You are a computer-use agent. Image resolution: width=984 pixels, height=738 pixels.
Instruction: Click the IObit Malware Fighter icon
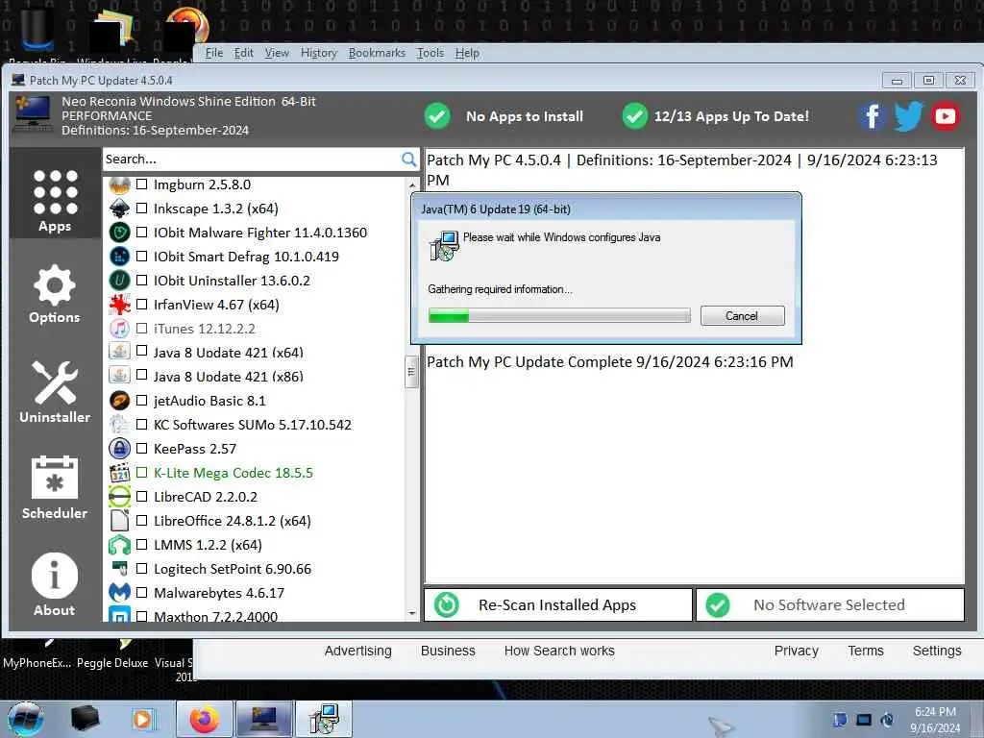coord(119,233)
